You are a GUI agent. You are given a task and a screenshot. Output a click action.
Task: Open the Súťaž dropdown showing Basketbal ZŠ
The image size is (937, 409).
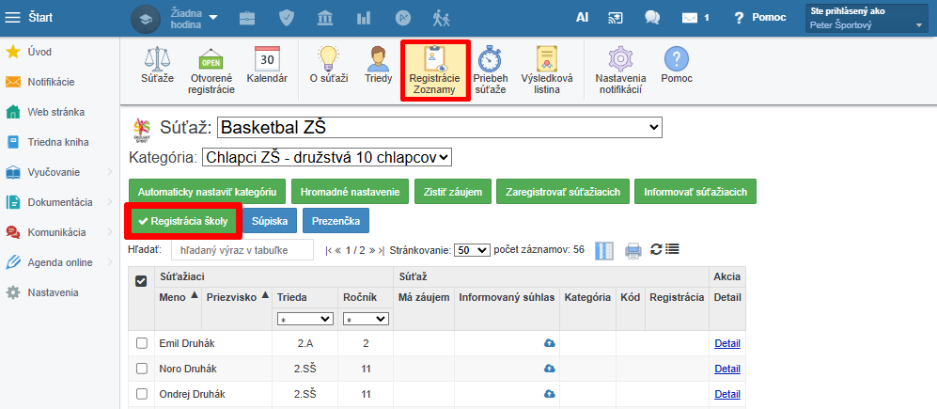440,127
